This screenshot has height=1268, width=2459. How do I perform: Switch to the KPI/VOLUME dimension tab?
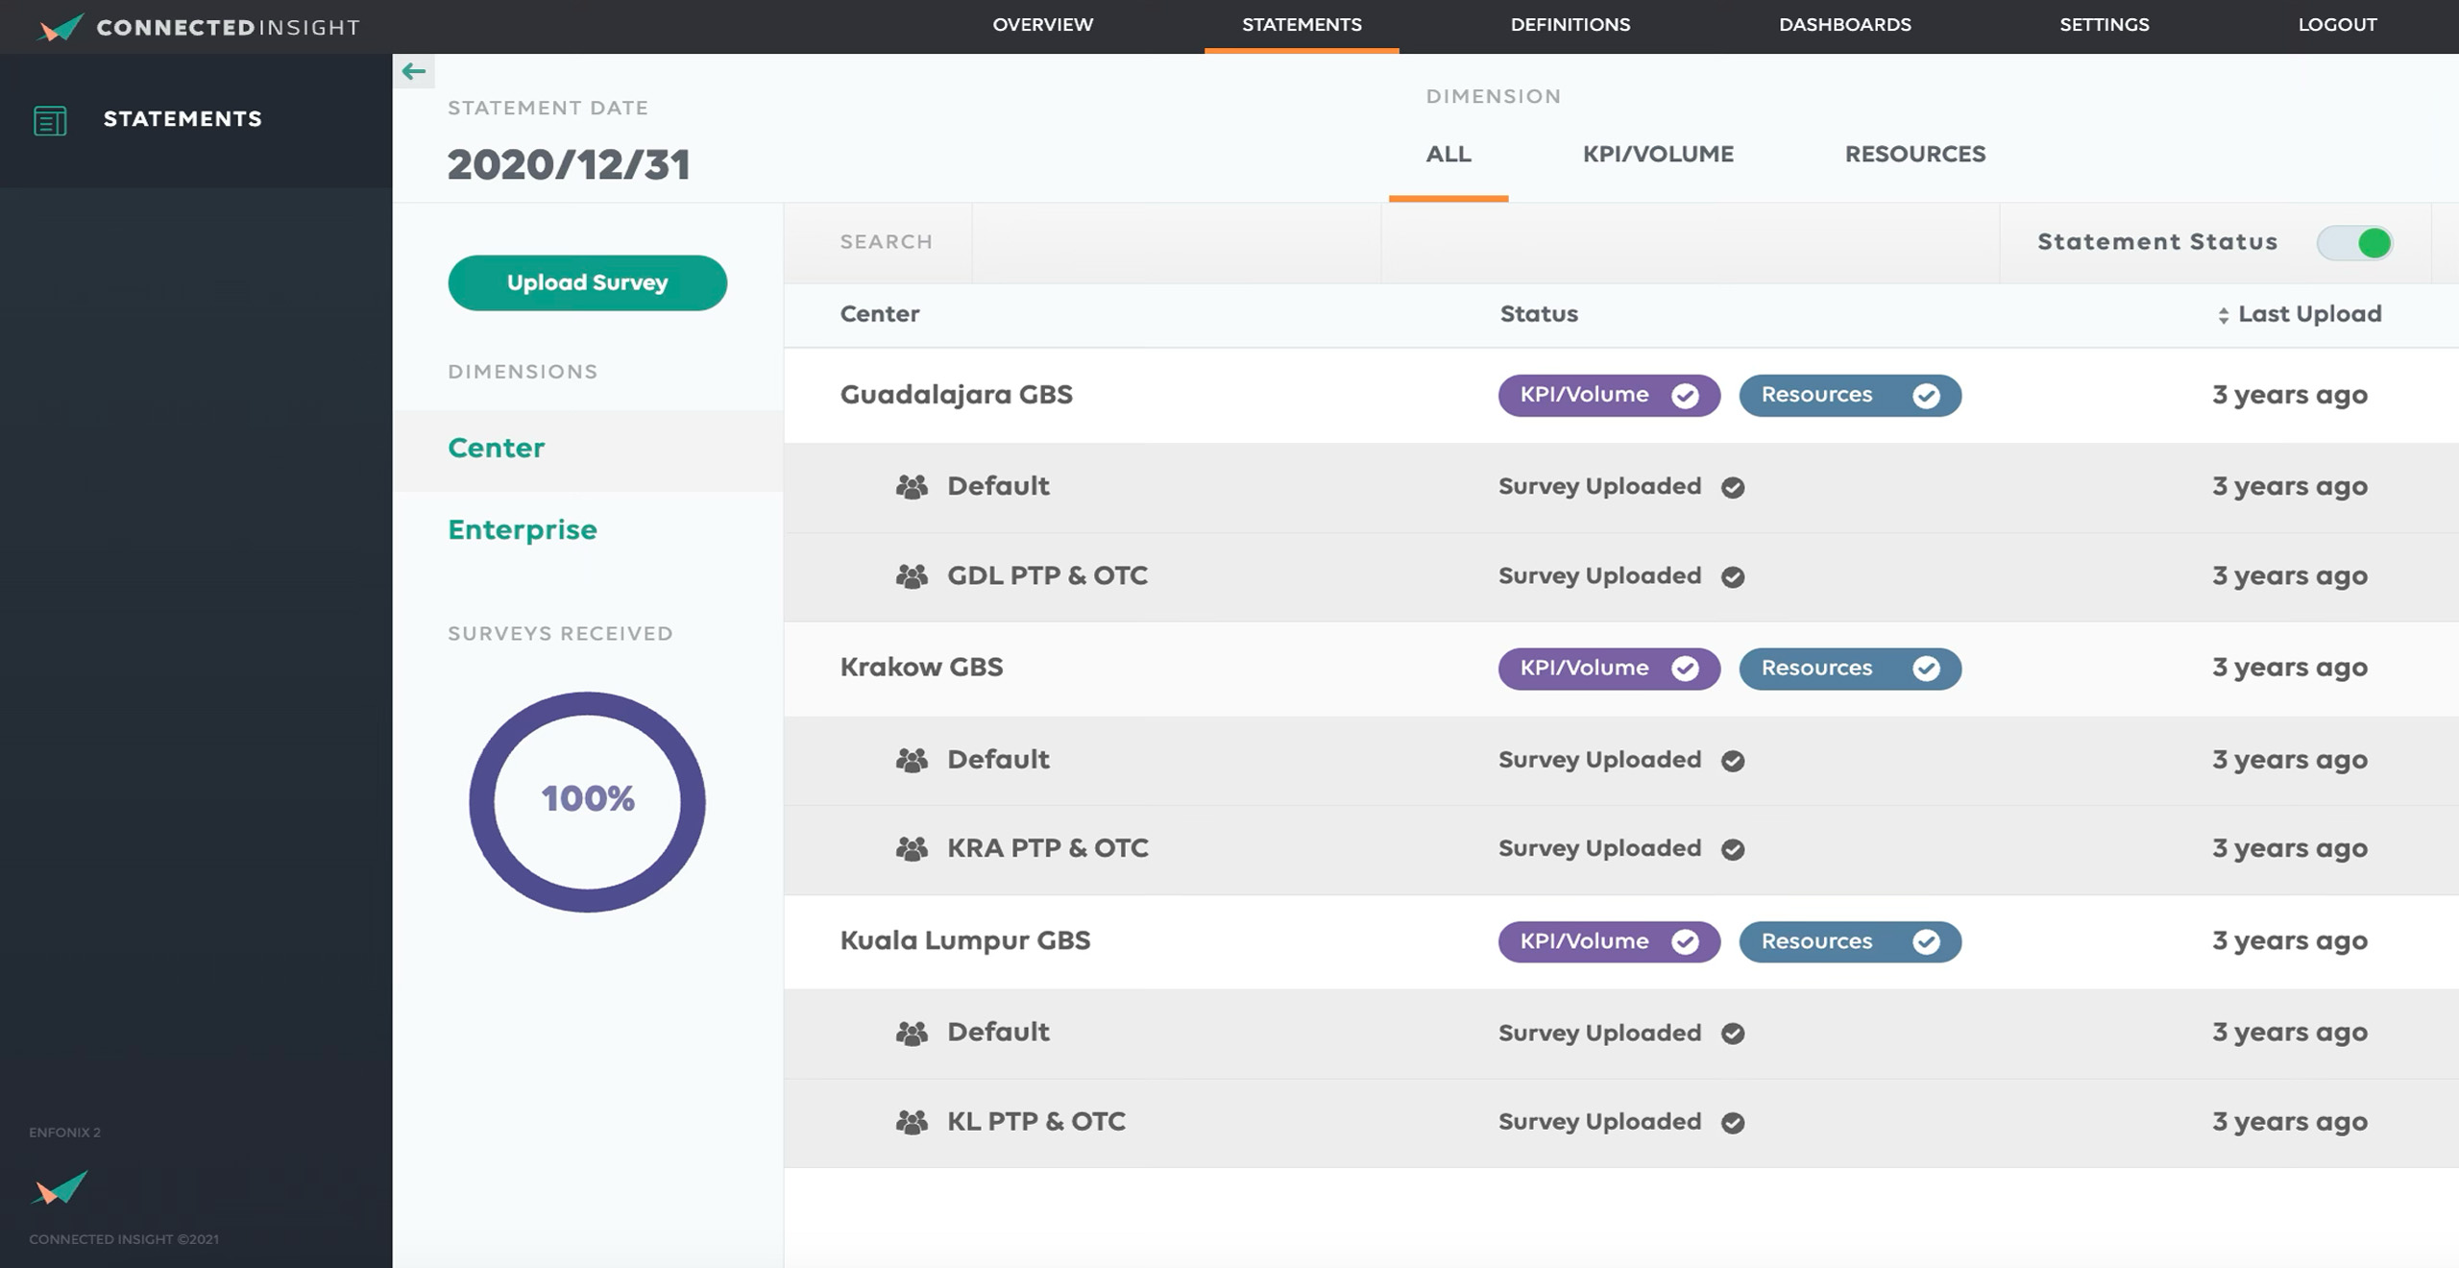pyautogui.click(x=1657, y=154)
